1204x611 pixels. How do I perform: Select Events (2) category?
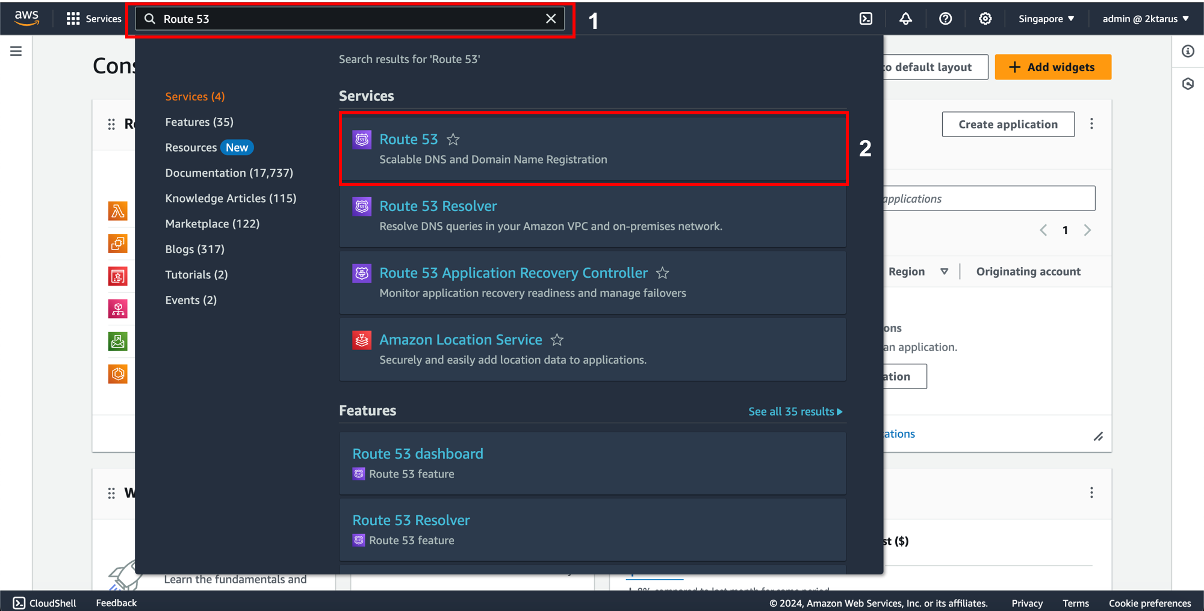point(191,300)
